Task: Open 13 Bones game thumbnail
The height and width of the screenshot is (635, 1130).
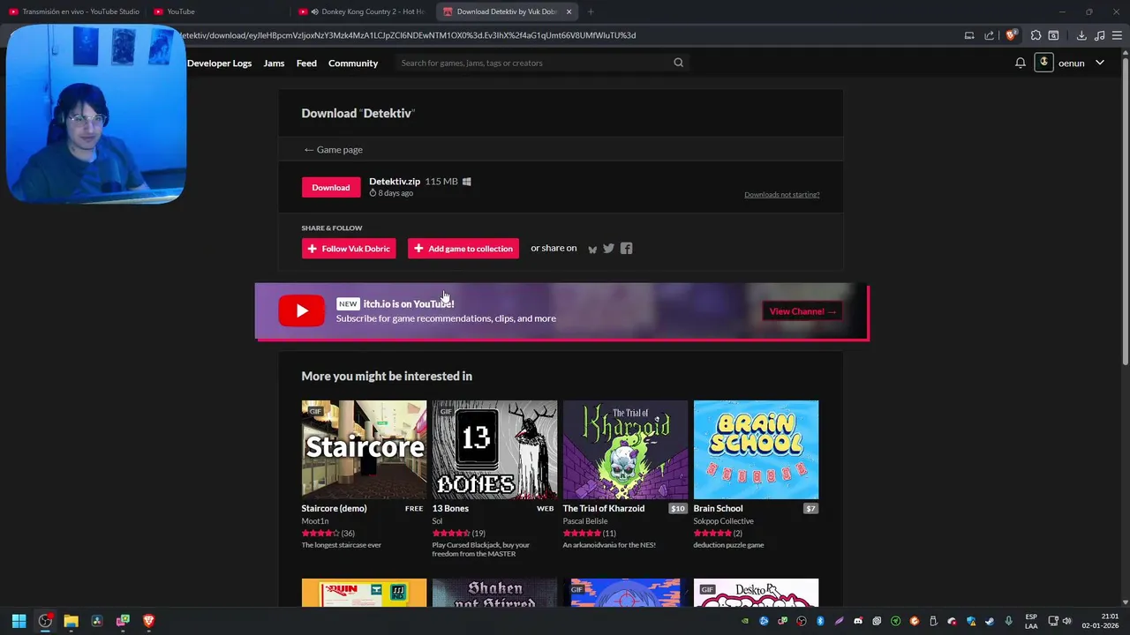Action: coord(494,450)
